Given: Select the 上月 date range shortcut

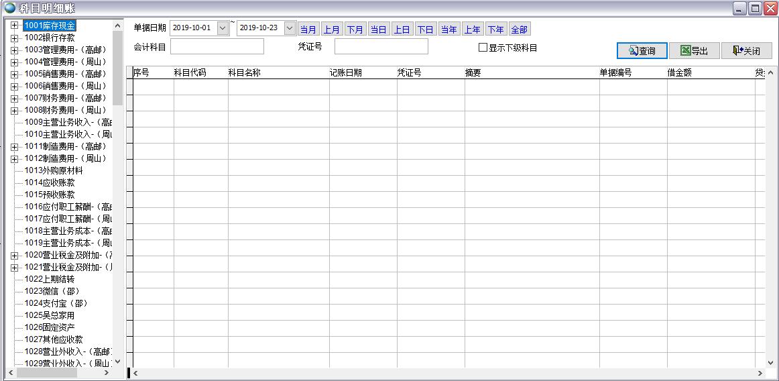Looking at the screenshot, I should point(332,30).
